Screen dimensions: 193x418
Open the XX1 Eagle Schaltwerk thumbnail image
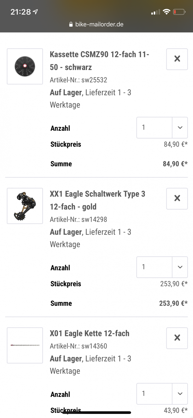[x=25, y=206]
